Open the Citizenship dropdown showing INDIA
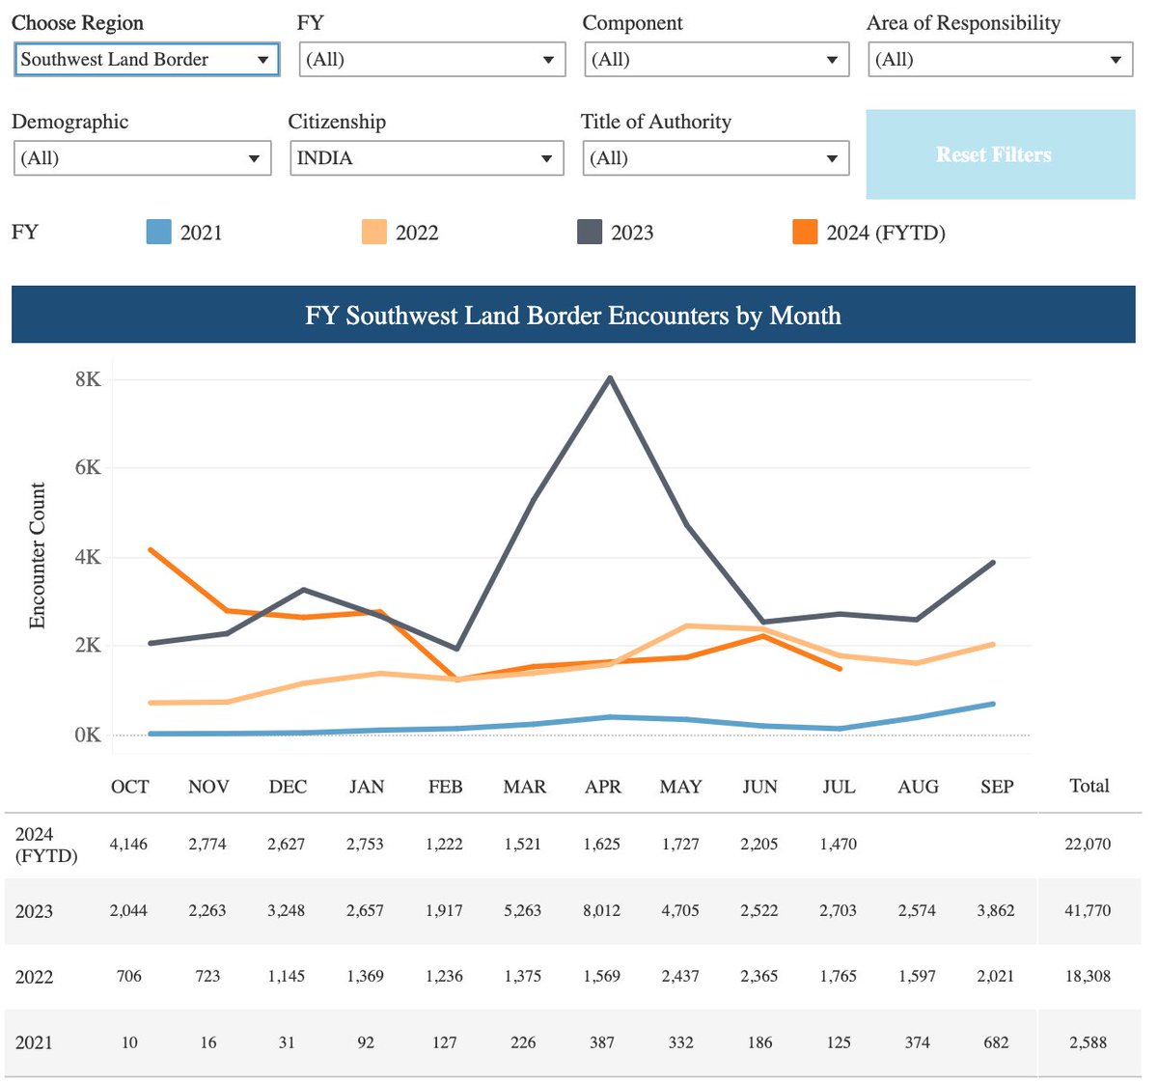Screen dimensions: 1158x1083 coord(427,158)
